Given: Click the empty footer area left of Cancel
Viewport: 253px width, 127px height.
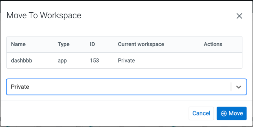Looking at the screenshot, I should click(95, 113).
